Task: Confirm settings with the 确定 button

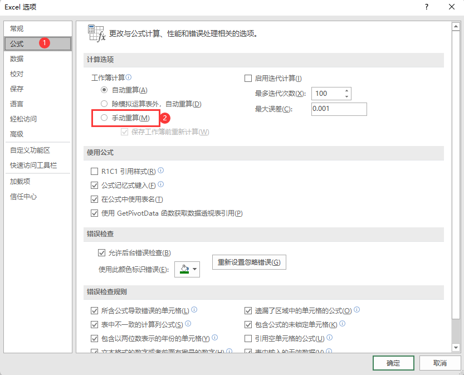Action: tap(393, 363)
